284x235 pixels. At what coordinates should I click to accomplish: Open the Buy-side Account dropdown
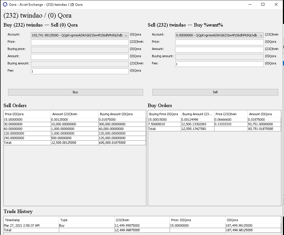[x=80, y=35]
